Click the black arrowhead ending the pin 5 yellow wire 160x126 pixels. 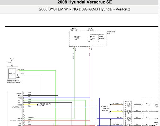[38, 105]
